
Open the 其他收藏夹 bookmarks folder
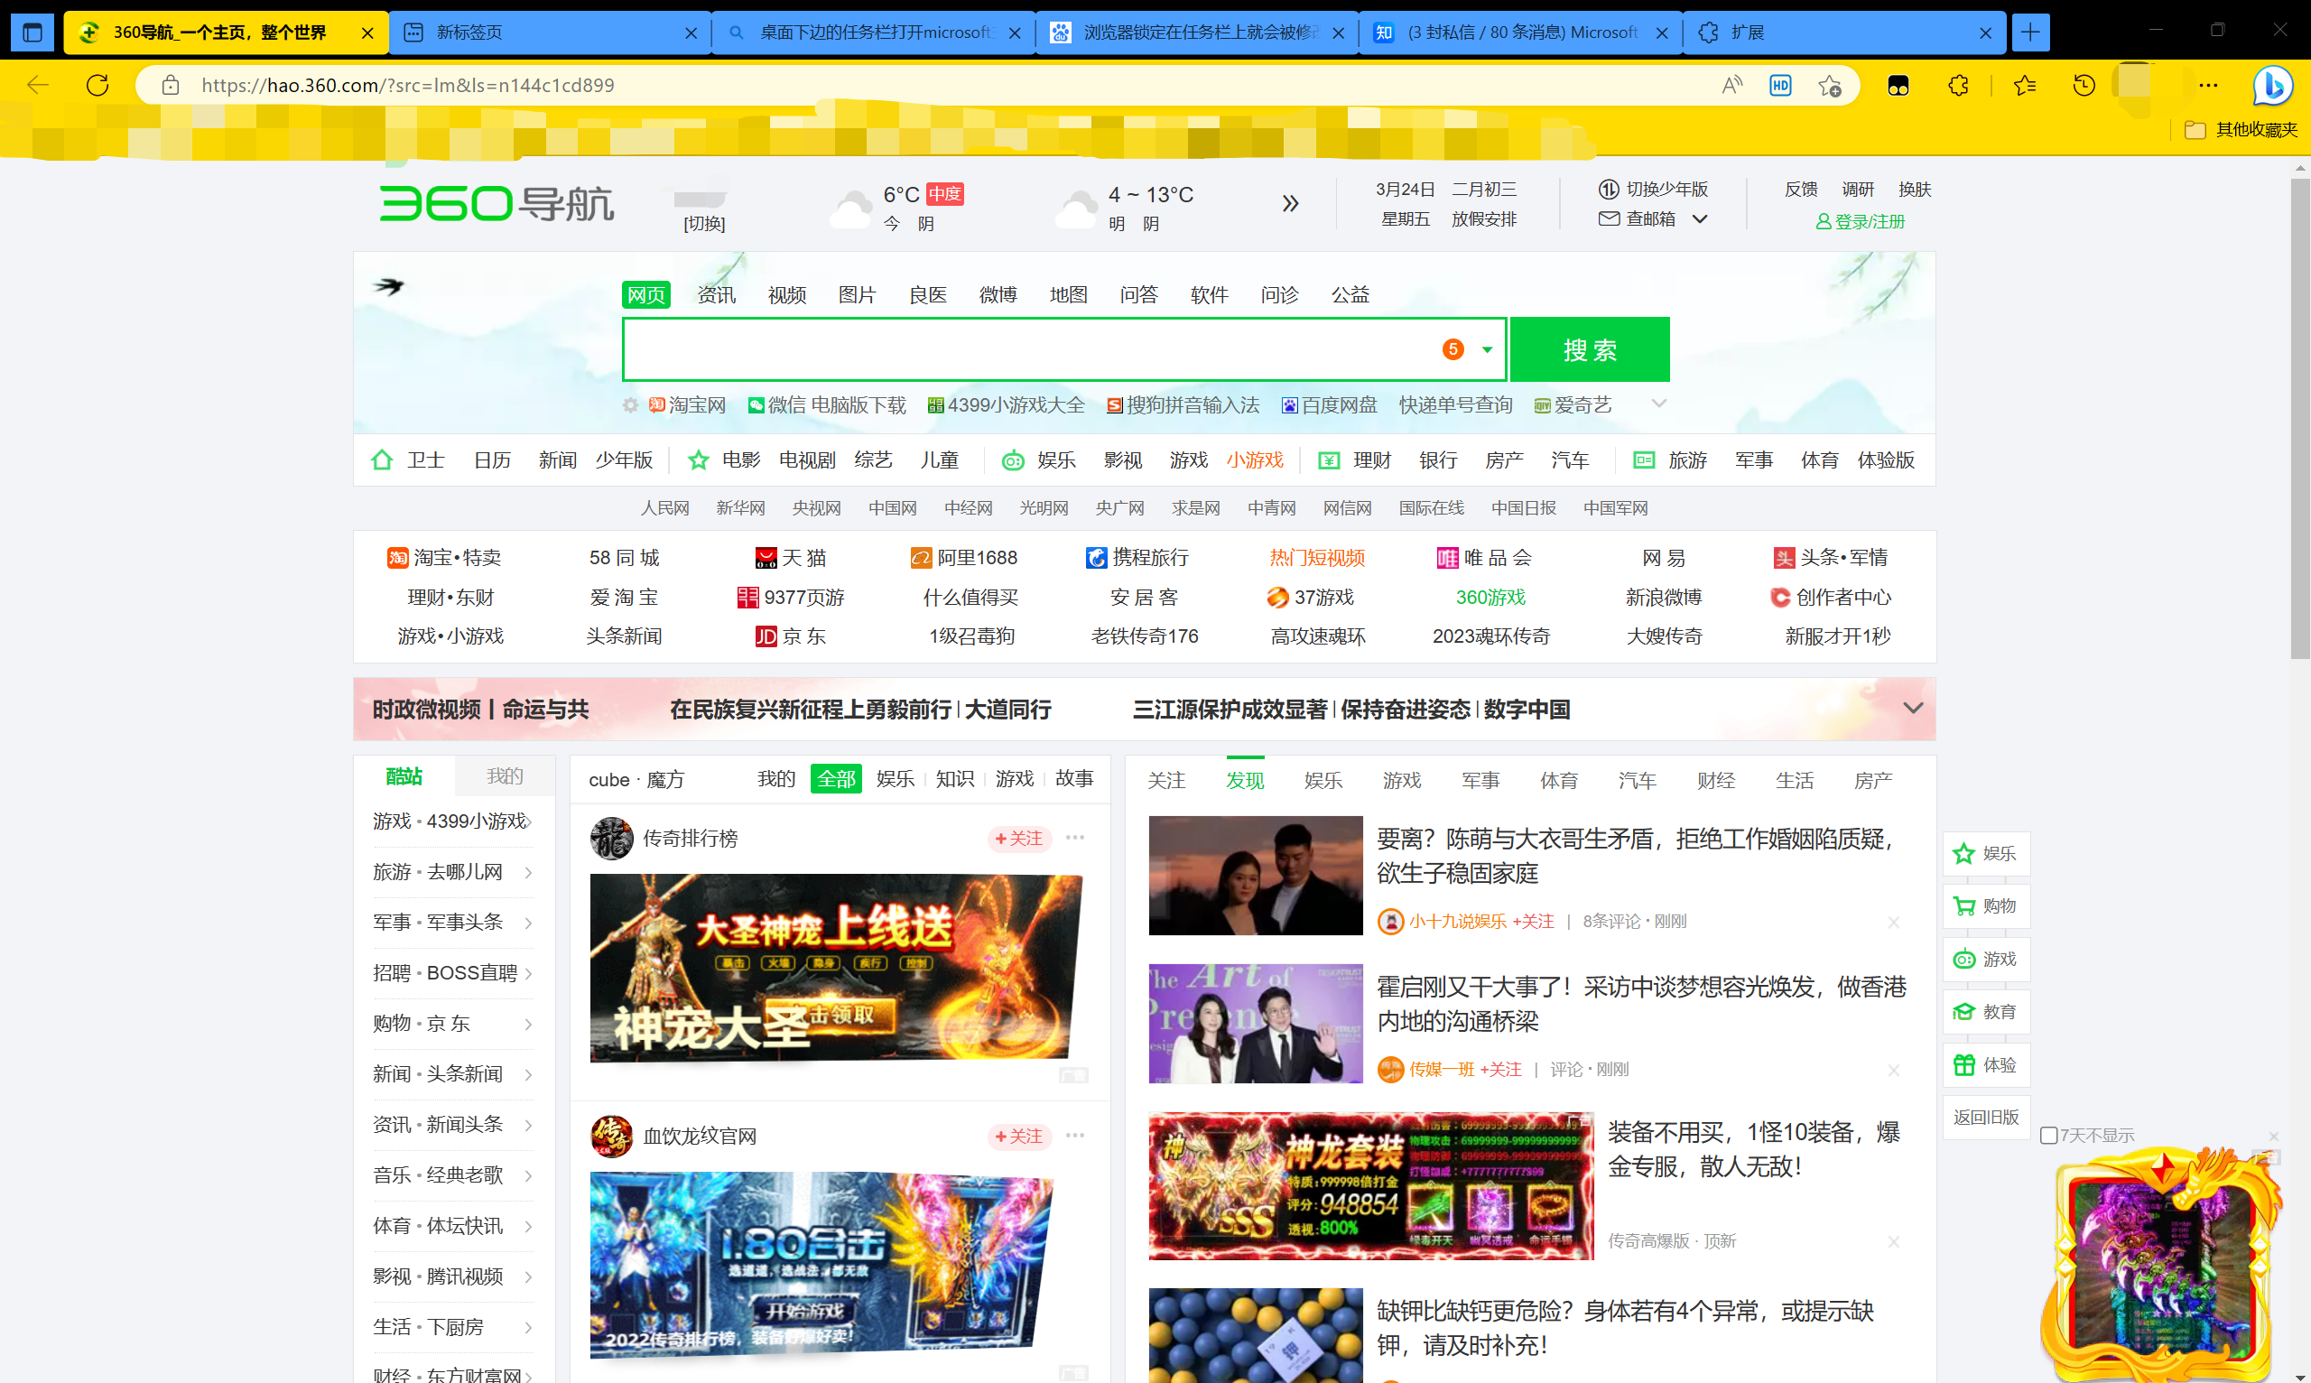tap(2241, 129)
